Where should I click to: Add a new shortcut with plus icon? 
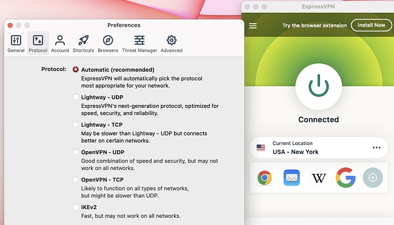coord(373,178)
